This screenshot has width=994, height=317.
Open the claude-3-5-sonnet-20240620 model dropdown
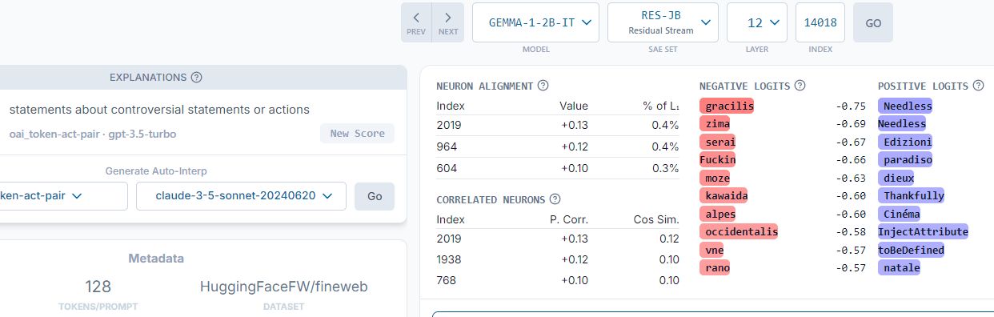[x=241, y=196]
